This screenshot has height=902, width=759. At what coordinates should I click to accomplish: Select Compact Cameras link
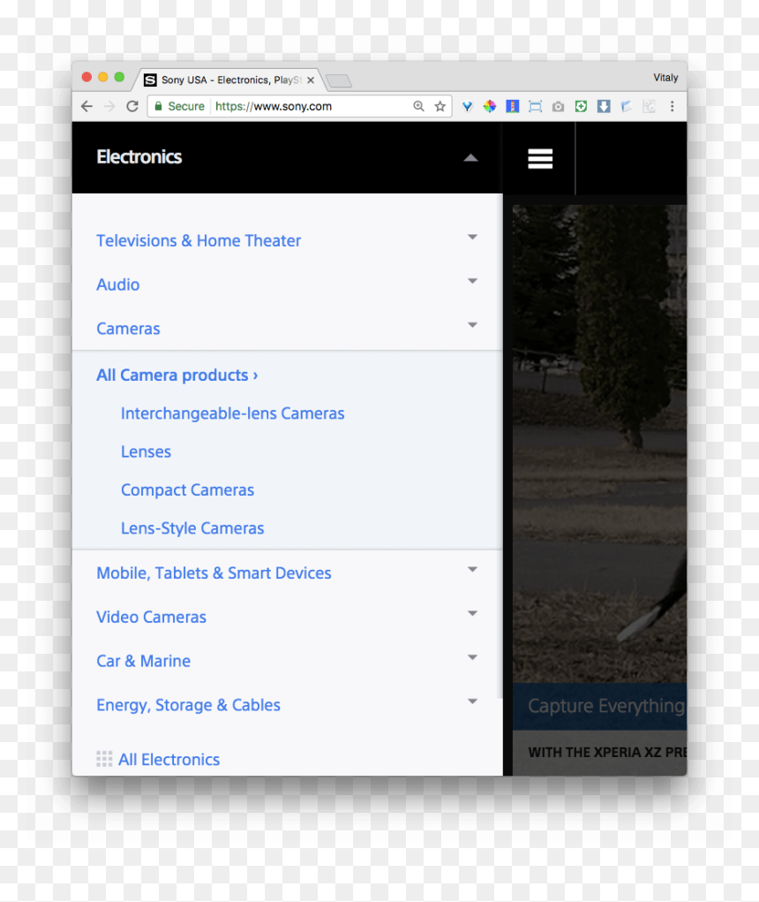tap(187, 490)
